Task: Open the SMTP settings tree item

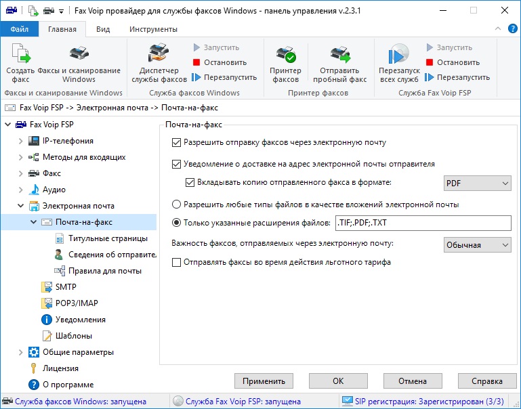Action: pos(66,287)
